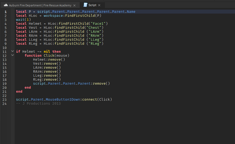Place cursor on Helmet:remove() call
This screenshot has width=235, height=144.
[49, 60]
